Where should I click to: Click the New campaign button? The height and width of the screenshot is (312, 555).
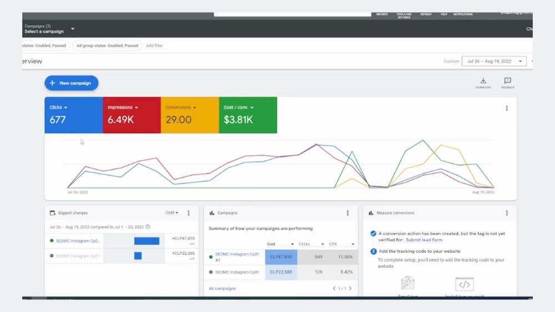click(x=72, y=83)
